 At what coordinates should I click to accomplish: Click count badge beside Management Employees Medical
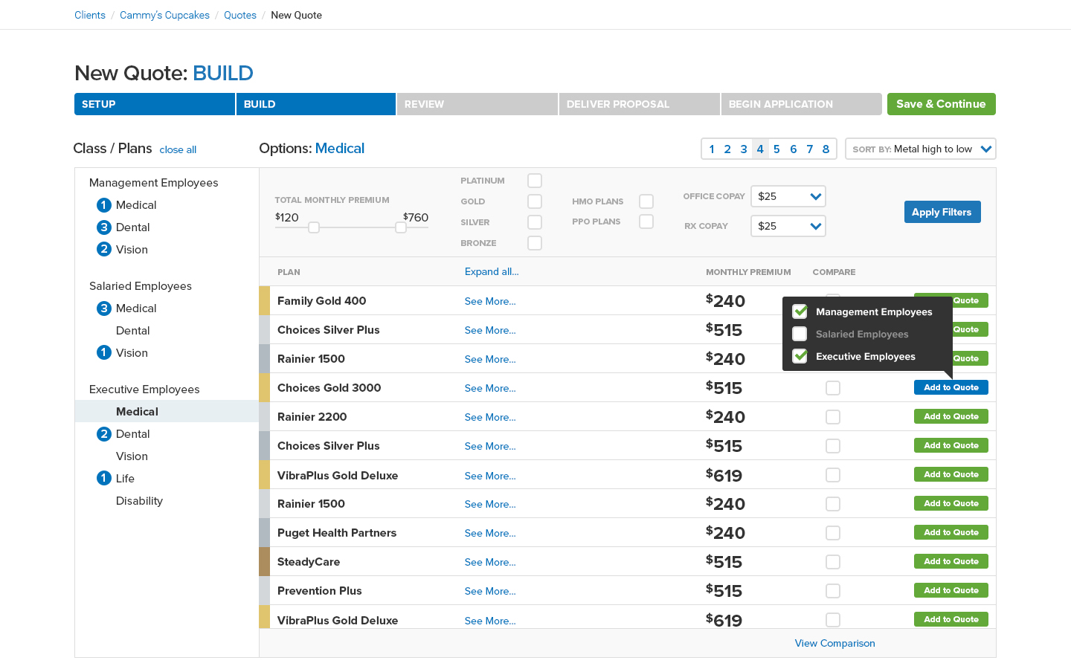(104, 205)
